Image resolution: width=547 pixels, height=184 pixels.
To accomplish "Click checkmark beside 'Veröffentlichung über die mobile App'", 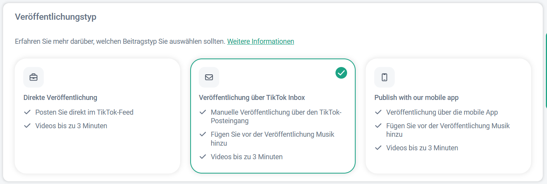I will (378, 112).
